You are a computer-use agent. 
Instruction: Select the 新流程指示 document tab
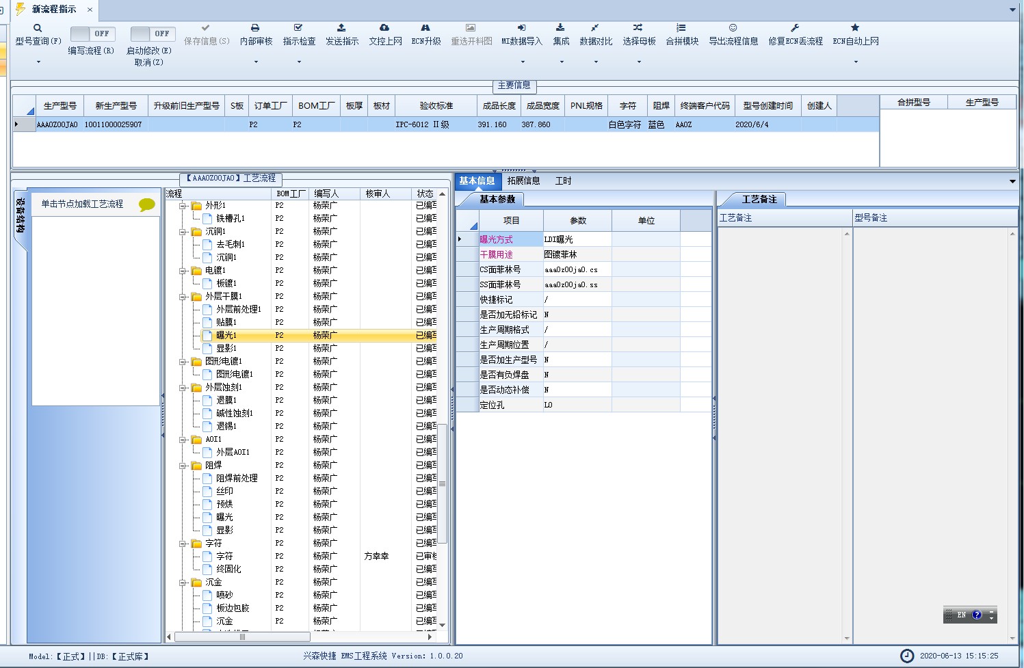[x=54, y=10]
